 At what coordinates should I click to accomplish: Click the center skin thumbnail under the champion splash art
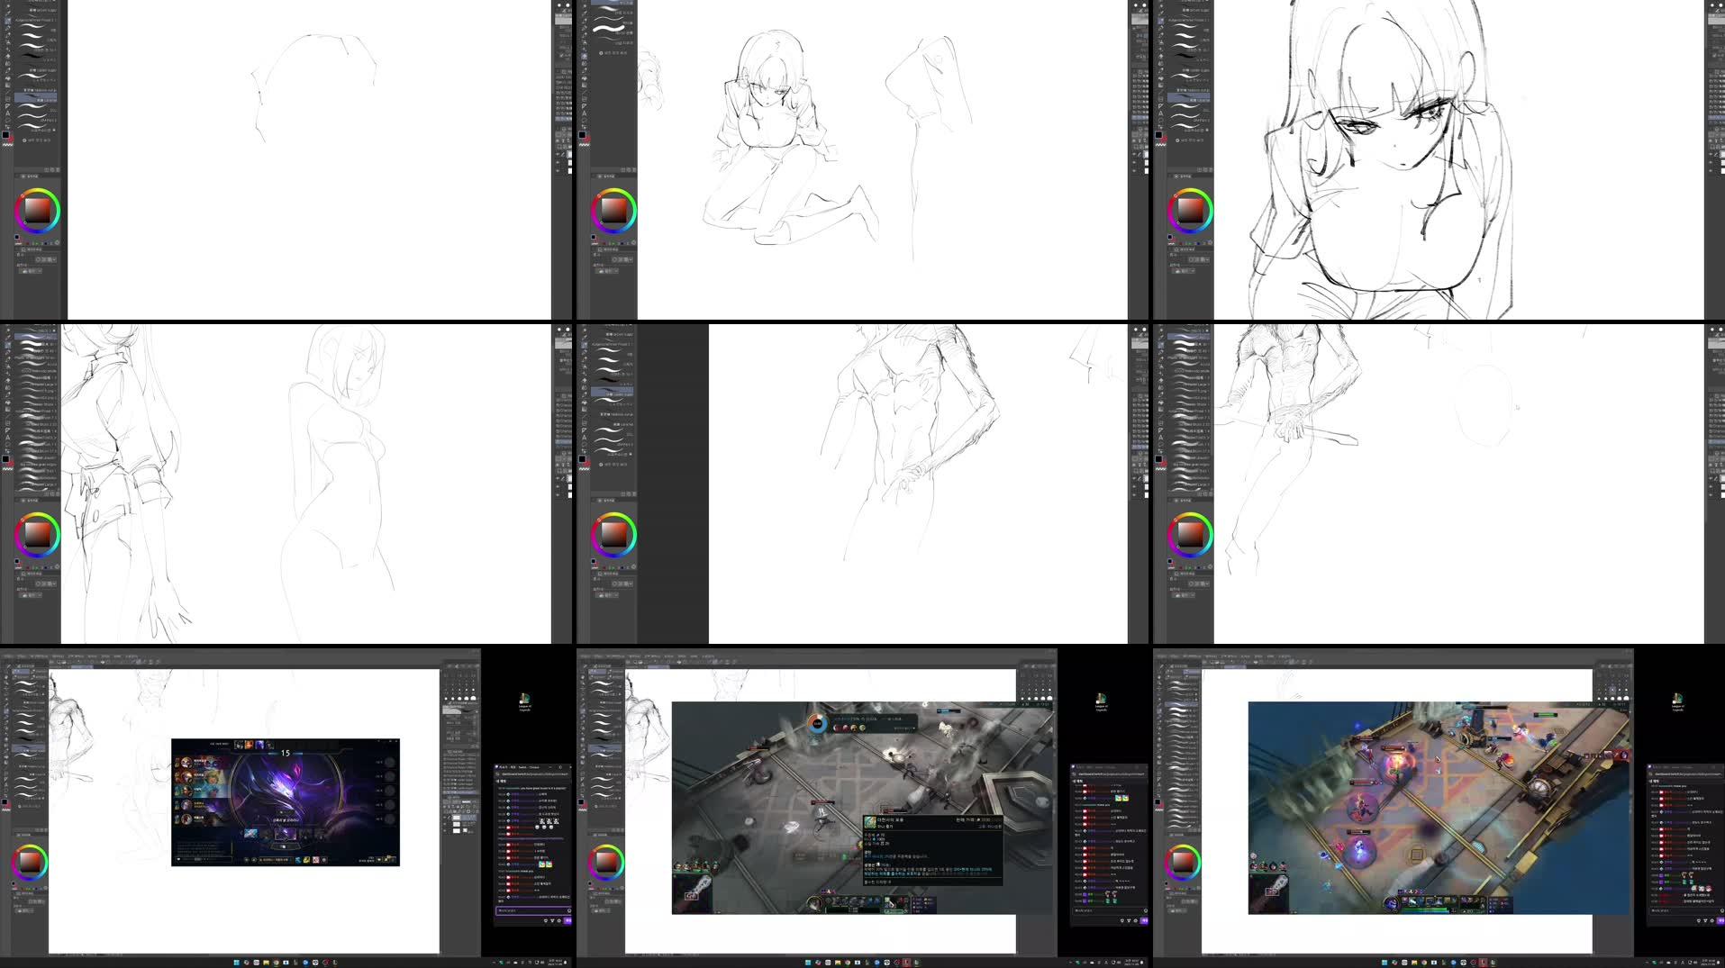(286, 834)
